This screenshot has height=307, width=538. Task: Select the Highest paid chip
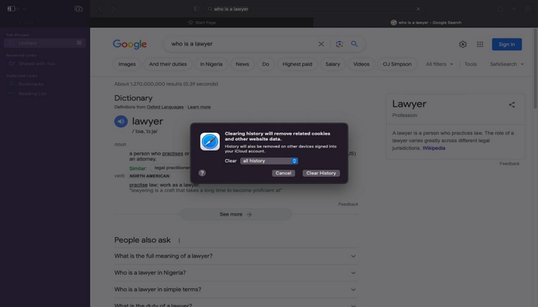coord(297,64)
